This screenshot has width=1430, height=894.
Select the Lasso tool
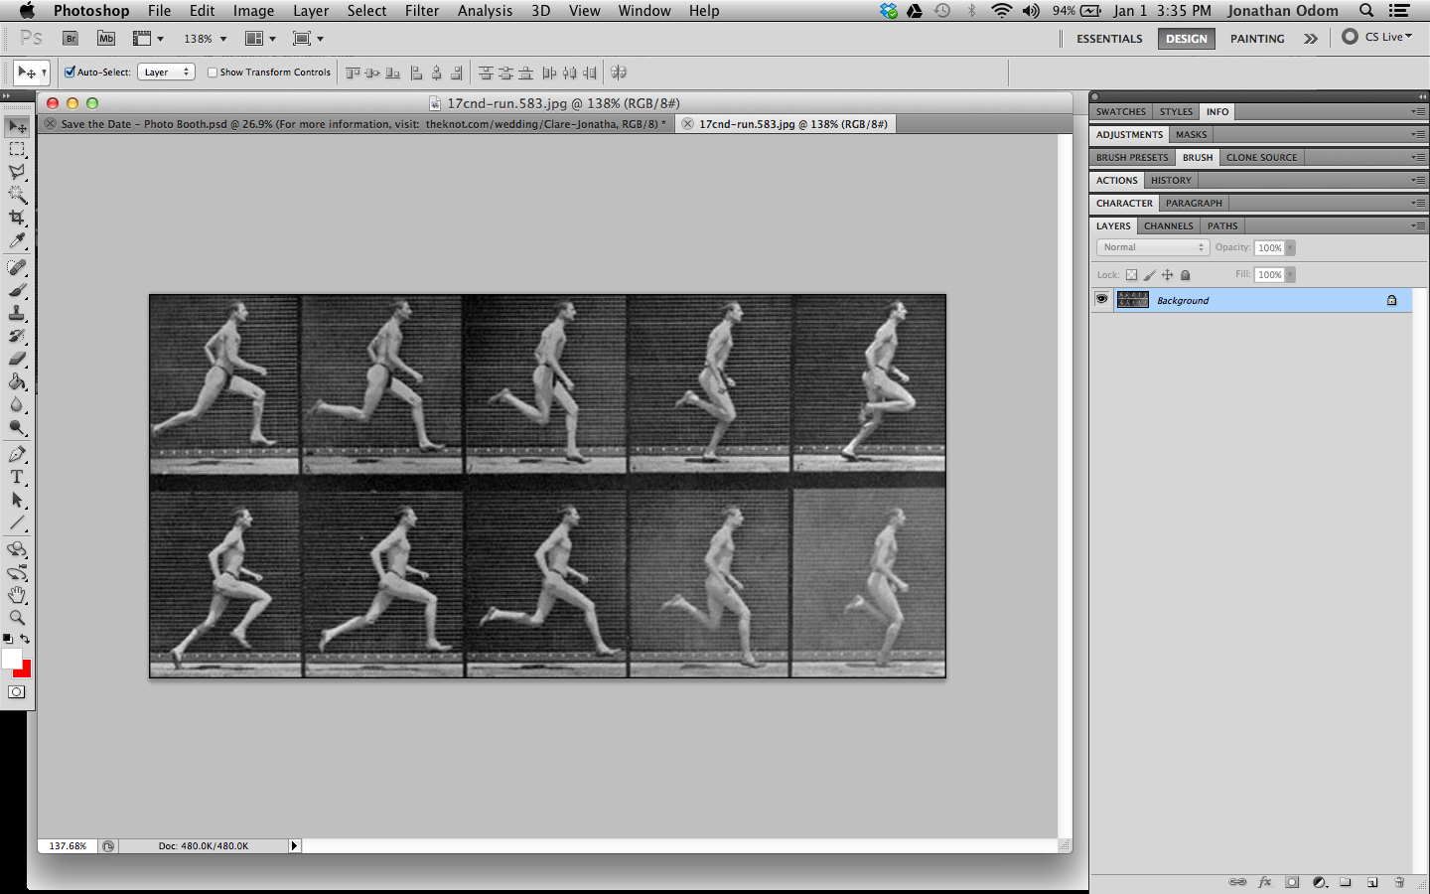click(x=17, y=171)
